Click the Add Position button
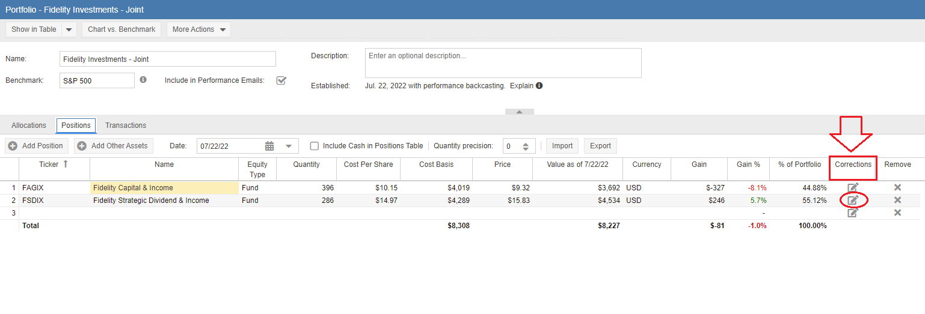 [36, 146]
